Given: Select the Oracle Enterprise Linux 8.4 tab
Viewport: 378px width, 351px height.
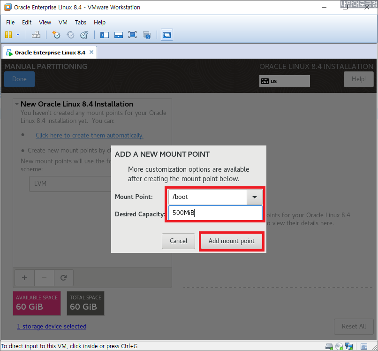Looking at the screenshot, I should 50,53.
